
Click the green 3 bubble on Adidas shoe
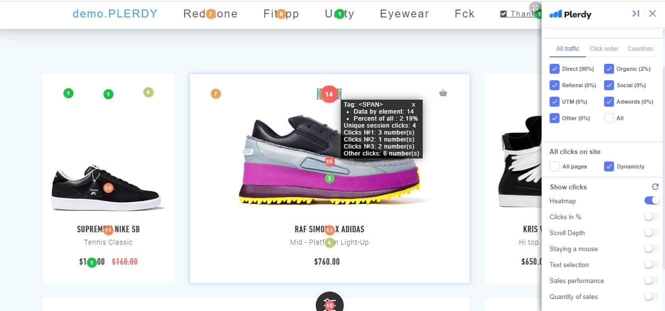(329, 178)
